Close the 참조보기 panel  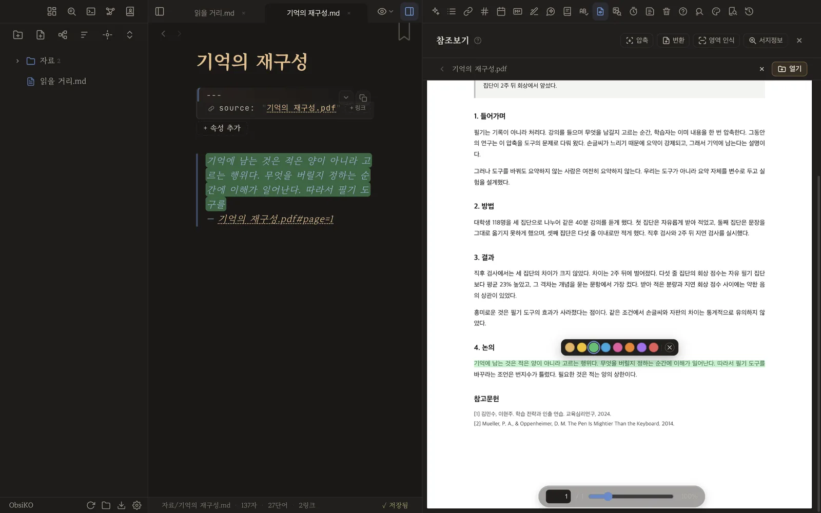pos(799,41)
